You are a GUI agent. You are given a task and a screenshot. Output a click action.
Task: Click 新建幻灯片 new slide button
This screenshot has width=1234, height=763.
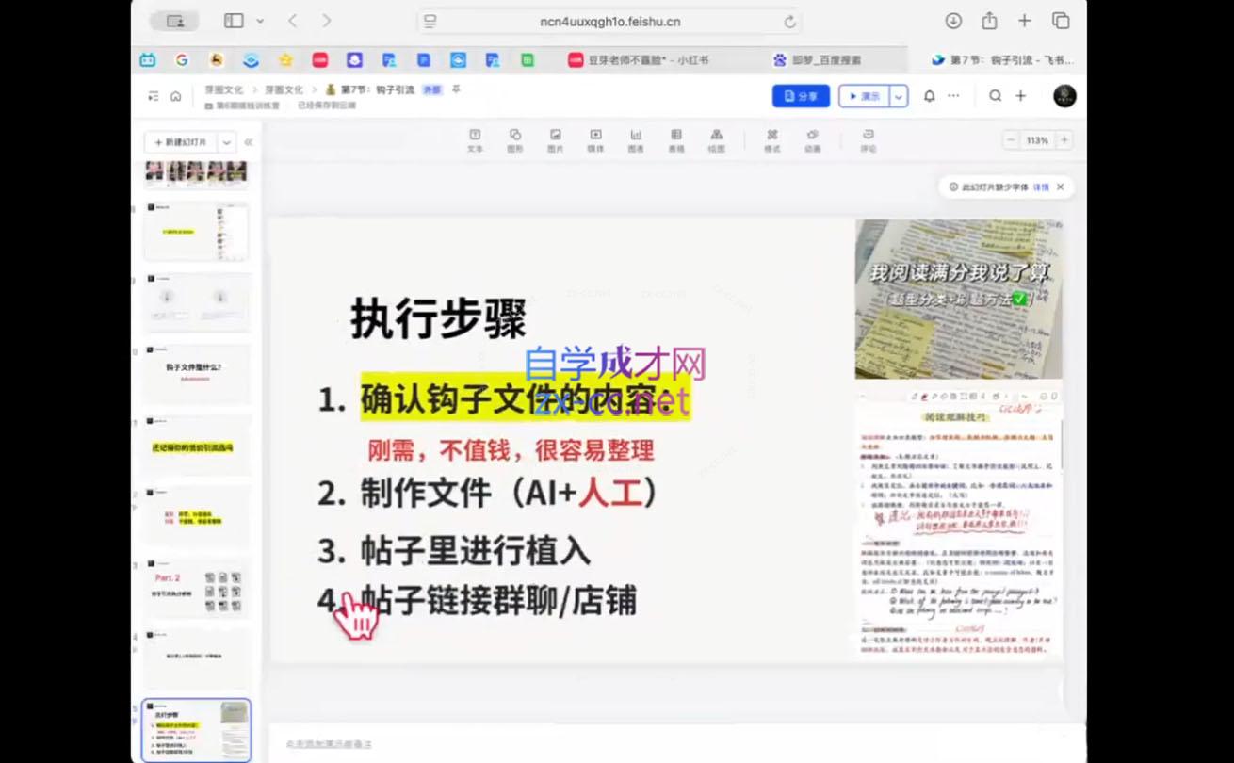point(180,142)
